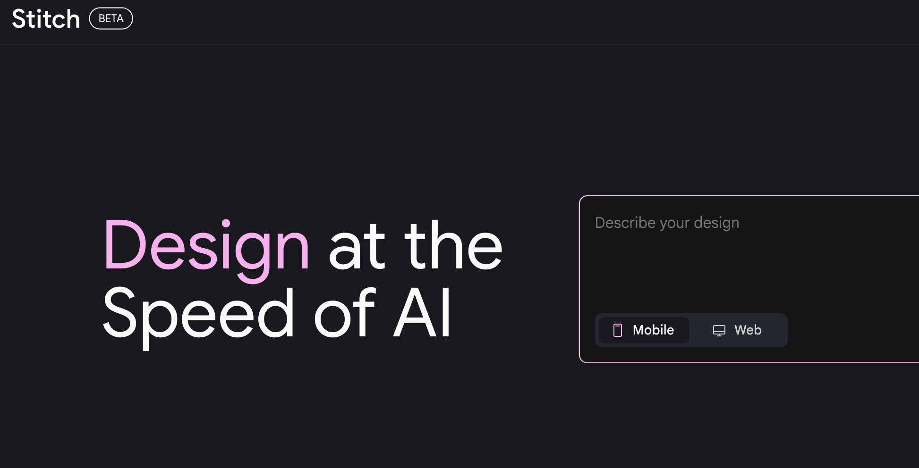919x468 pixels.
Task: Click the phone icon in the Mobile option
Action: (617, 330)
